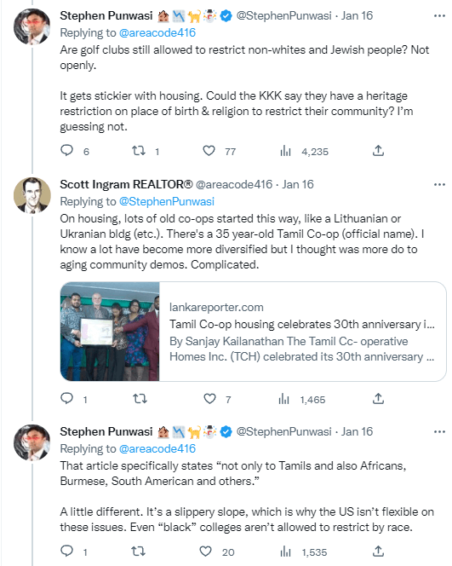The height and width of the screenshot is (566, 452).
Task: Retweet Scott Ingram's tweet
Action: coord(140,399)
